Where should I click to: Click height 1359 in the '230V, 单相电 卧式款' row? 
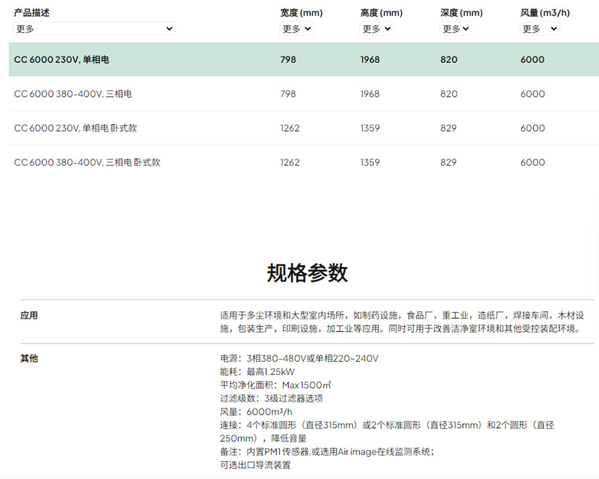pos(370,128)
